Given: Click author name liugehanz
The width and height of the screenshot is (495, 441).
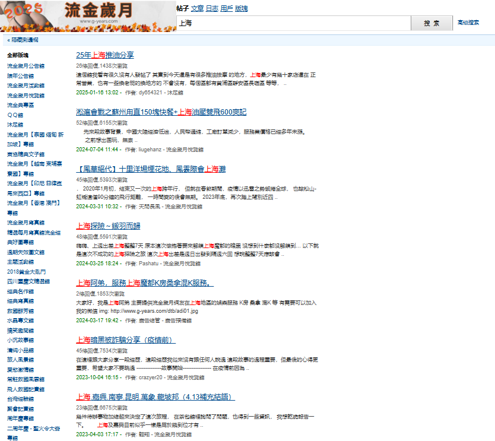Looking at the screenshot, I should (x=150, y=150).
